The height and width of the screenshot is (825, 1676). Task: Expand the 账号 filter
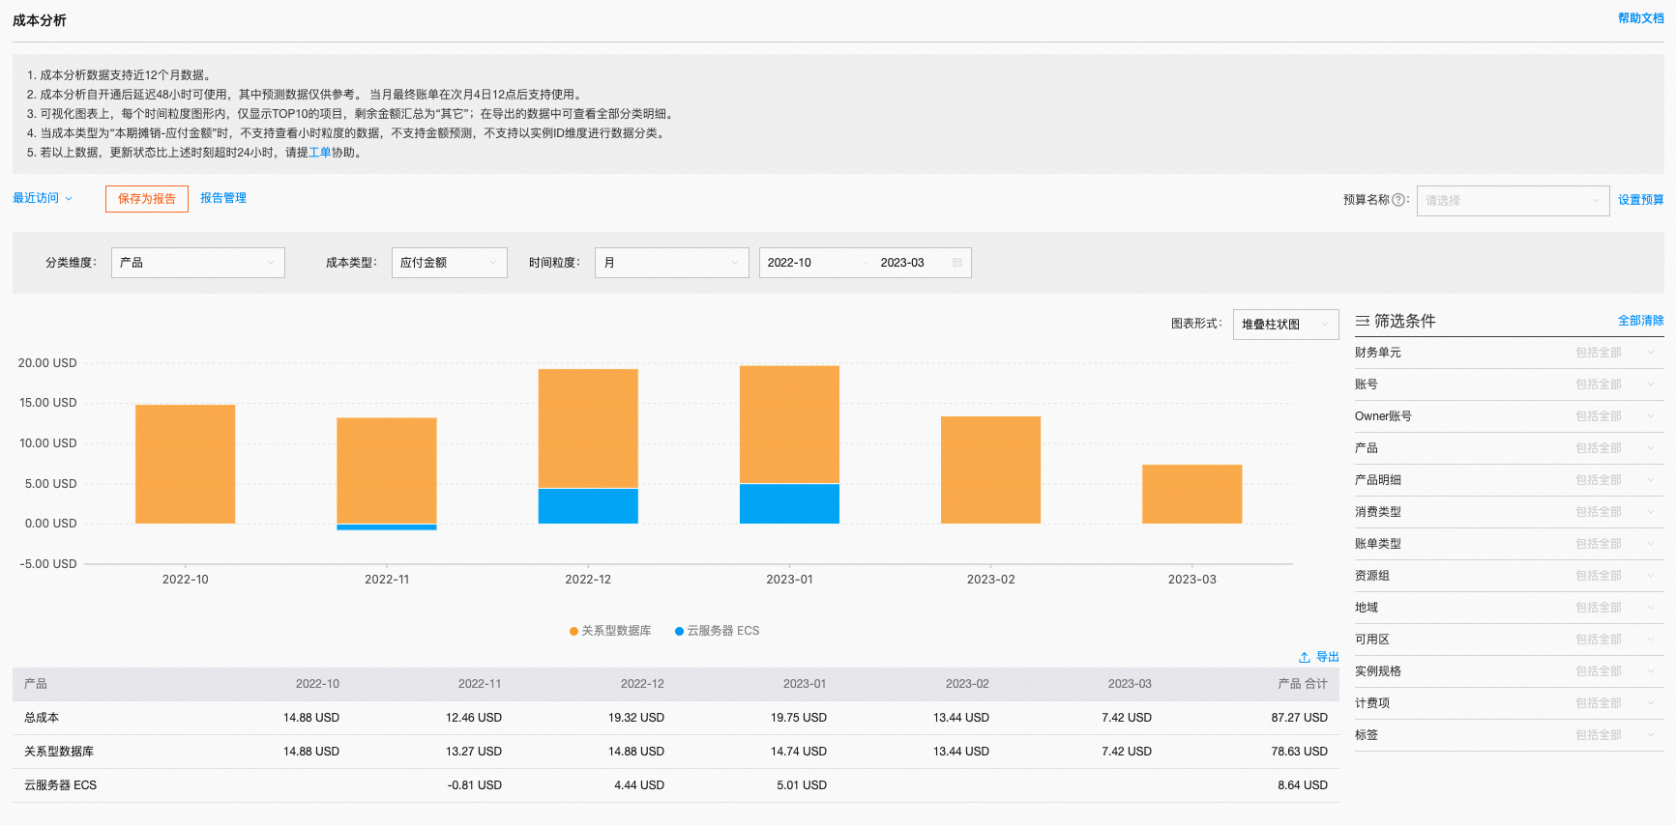[x=1510, y=384]
